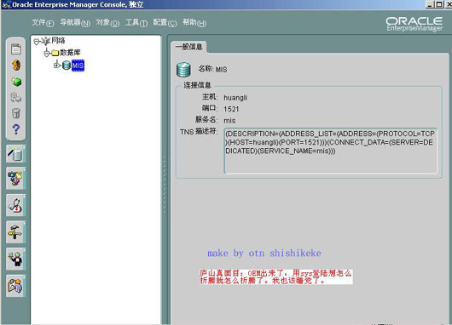Open the database wizard drawer icon
Screen dimensions: 452x325
[15, 154]
